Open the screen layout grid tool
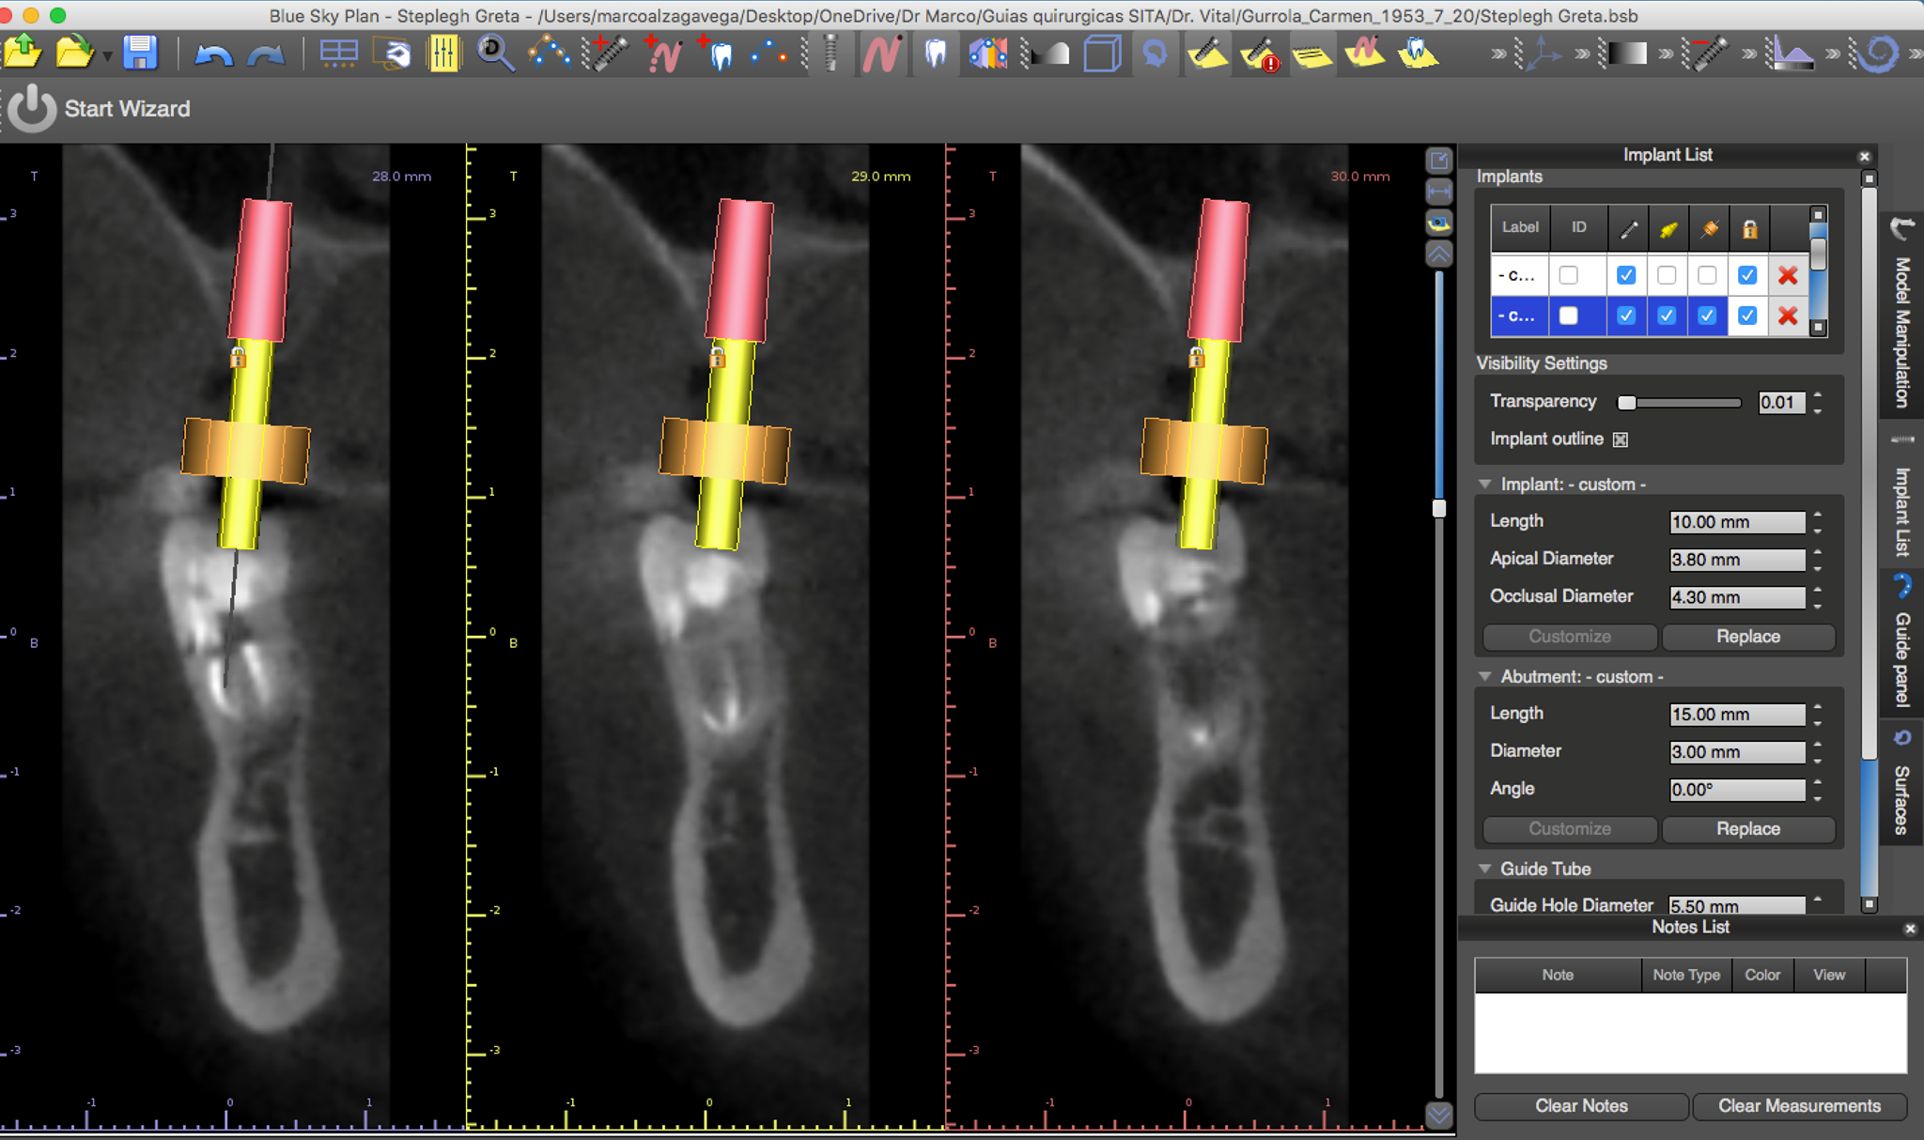The image size is (1924, 1140). coord(338,54)
